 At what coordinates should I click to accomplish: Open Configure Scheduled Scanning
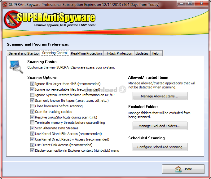click(x=160, y=147)
